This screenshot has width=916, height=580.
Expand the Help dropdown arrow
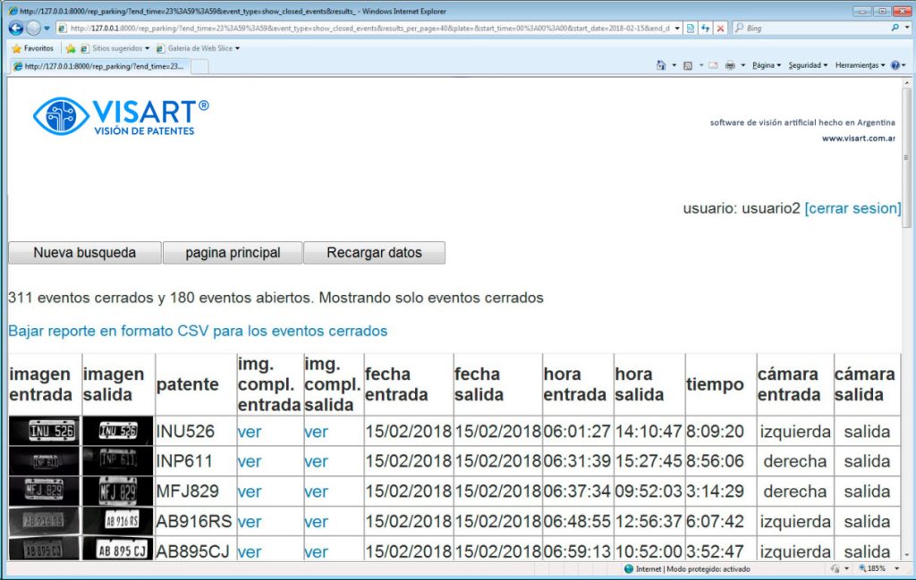[x=904, y=65]
